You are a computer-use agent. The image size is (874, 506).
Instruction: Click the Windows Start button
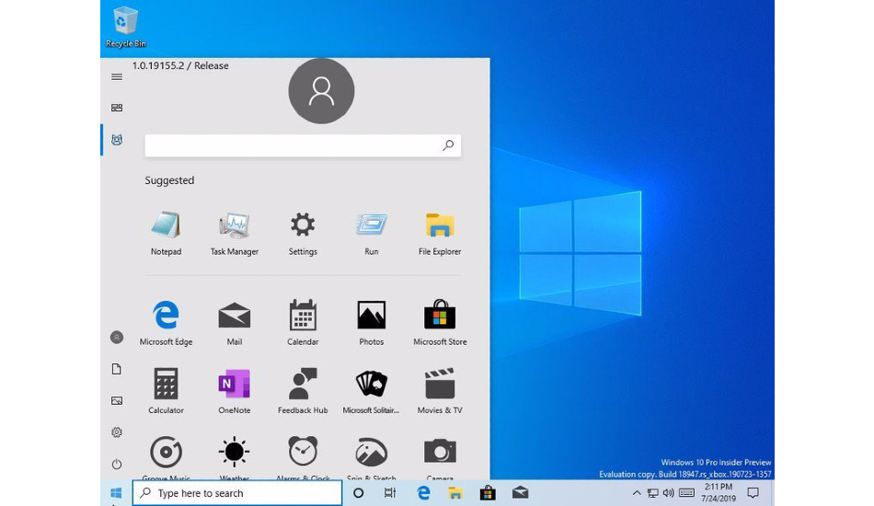(x=116, y=492)
